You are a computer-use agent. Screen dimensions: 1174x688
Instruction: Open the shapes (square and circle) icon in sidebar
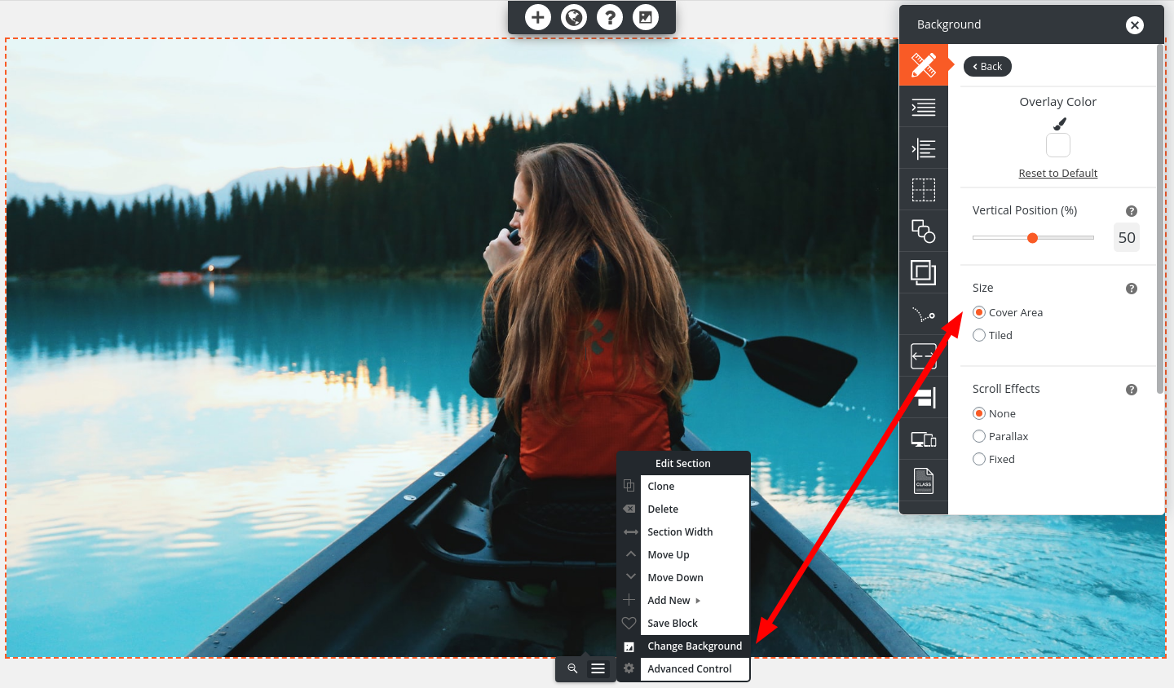coord(924,232)
